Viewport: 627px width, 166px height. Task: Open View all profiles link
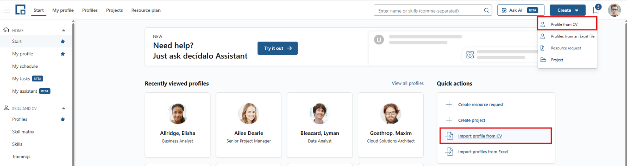pyautogui.click(x=407, y=83)
